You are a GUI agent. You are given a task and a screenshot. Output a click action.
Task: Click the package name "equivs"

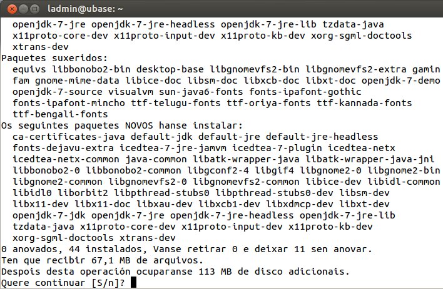[x=29, y=69]
